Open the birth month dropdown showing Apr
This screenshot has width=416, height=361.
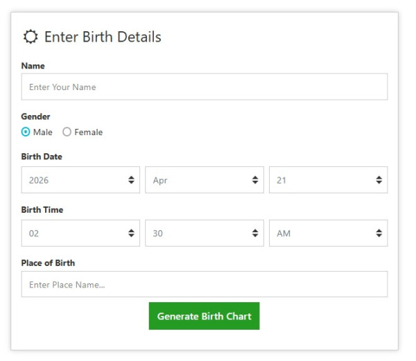point(204,180)
